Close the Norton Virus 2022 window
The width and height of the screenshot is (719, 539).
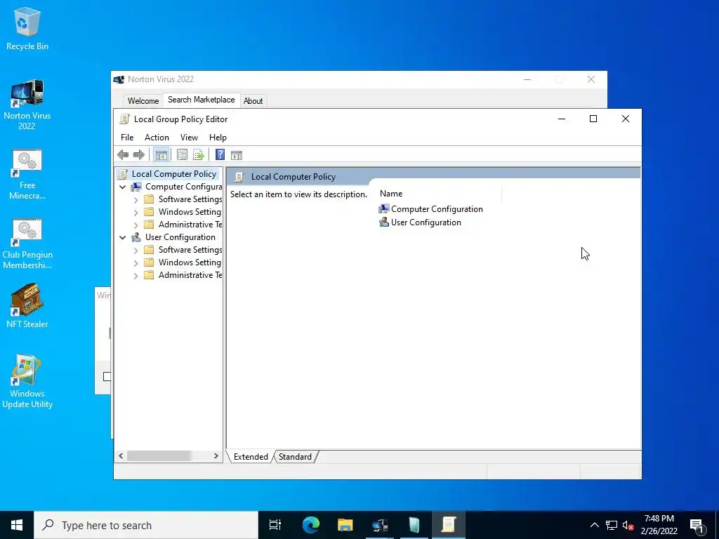click(591, 80)
